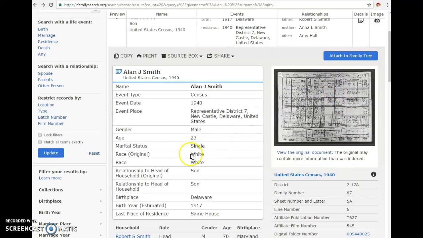This screenshot has width=423, height=238.
Task: Click the Events column header
Action: click(237, 14)
